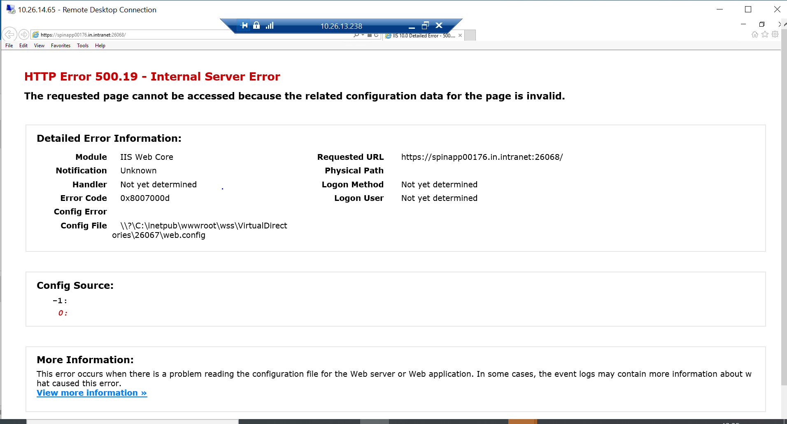This screenshot has height=424, width=787.
Task: Open the Tools menu
Action: click(82, 45)
